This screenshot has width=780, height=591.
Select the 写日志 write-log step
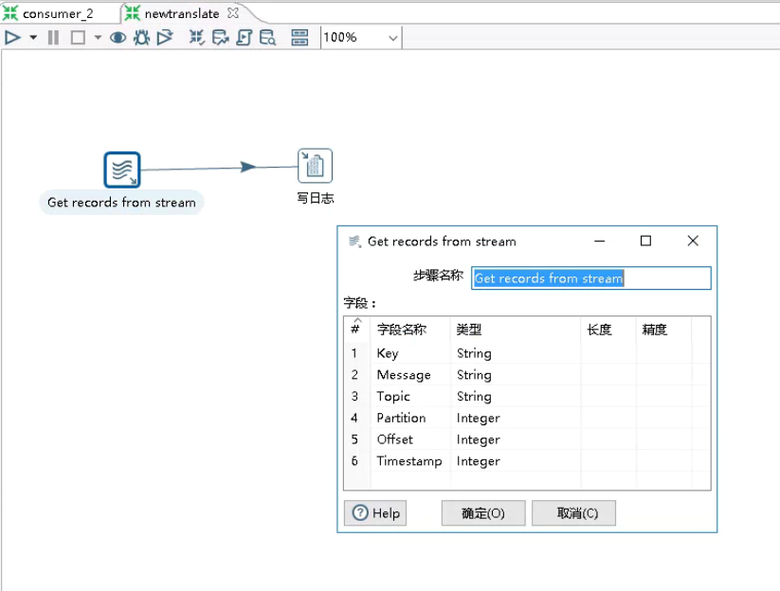pos(313,164)
